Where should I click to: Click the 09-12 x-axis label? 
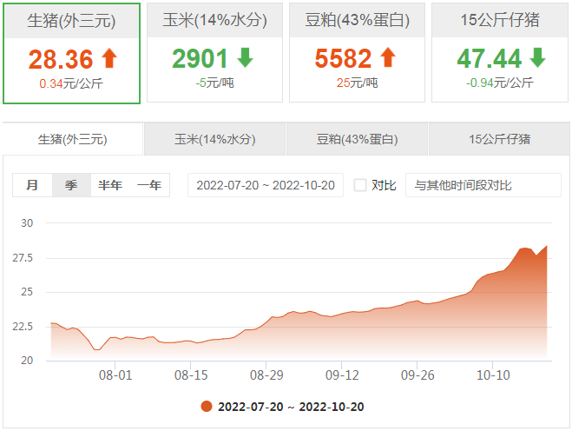point(342,375)
